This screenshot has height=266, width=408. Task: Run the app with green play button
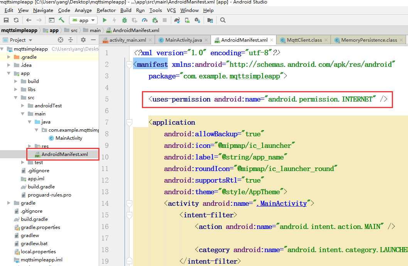(x=105, y=20)
